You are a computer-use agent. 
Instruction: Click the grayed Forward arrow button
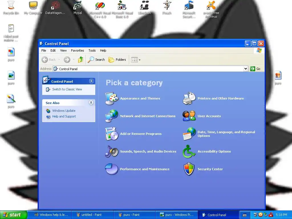pyautogui.click(x=67, y=60)
